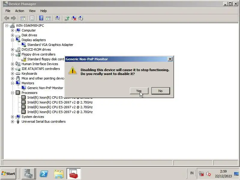Click the DVD/CD-ROM drives category icon
The height and width of the screenshot is (180, 240).
click(x=18, y=49)
